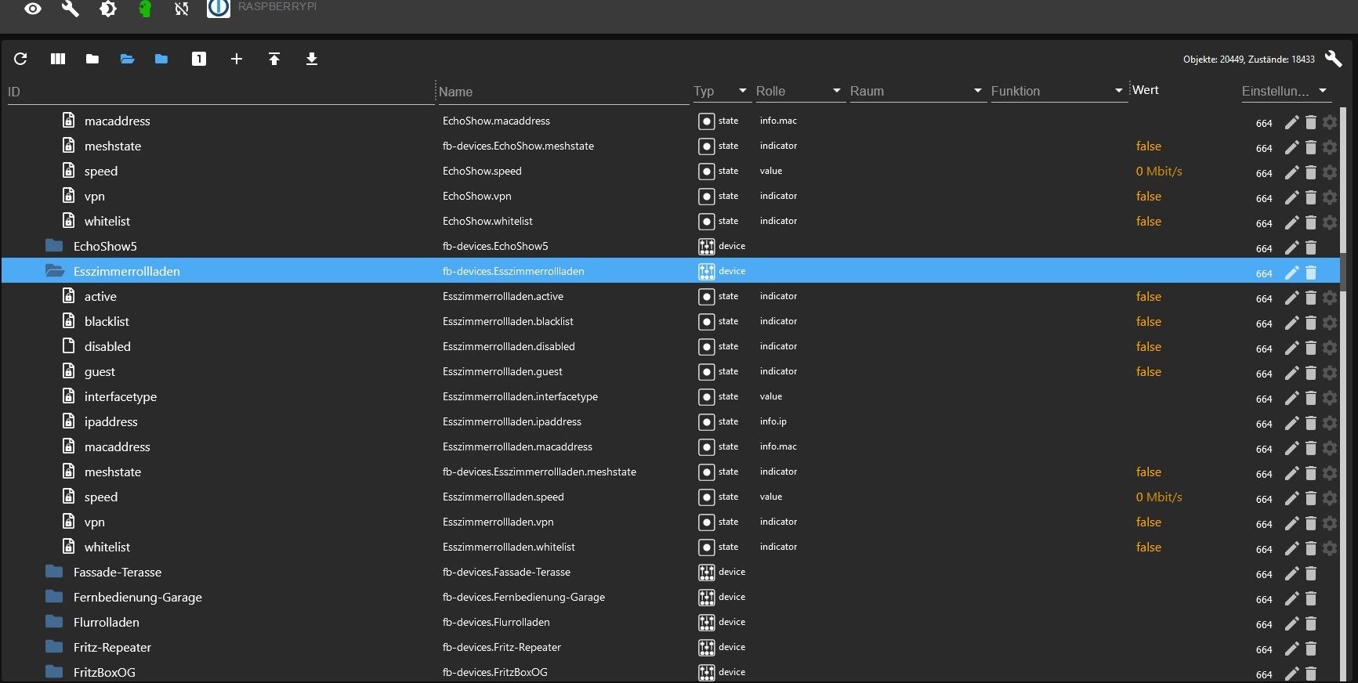This screenshot has width=1358, height=683.
Task: Edit the EchoShow5 device pencil icon
Action: coord(1291,248)
